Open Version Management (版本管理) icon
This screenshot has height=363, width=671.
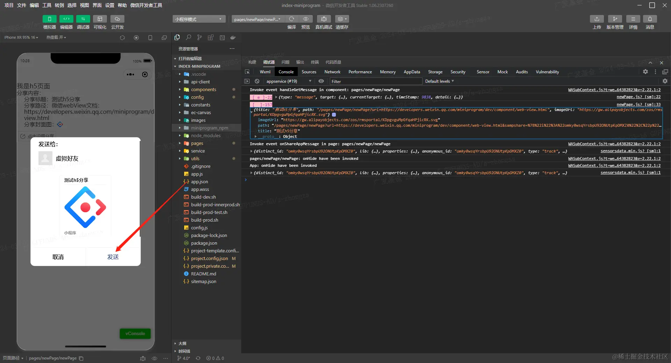(615, 19)
